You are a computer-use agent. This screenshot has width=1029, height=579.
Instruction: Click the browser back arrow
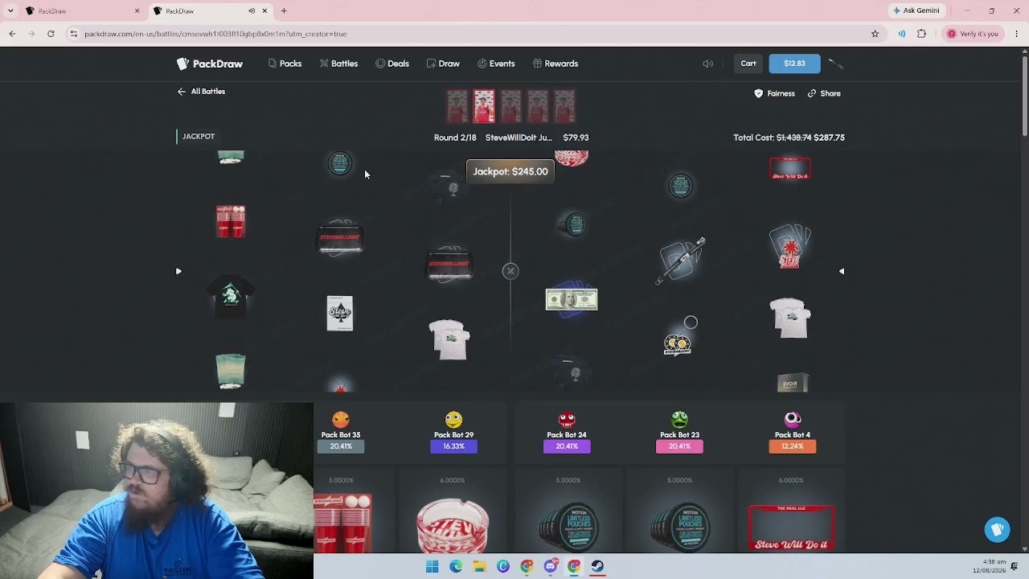pos(12,34)
